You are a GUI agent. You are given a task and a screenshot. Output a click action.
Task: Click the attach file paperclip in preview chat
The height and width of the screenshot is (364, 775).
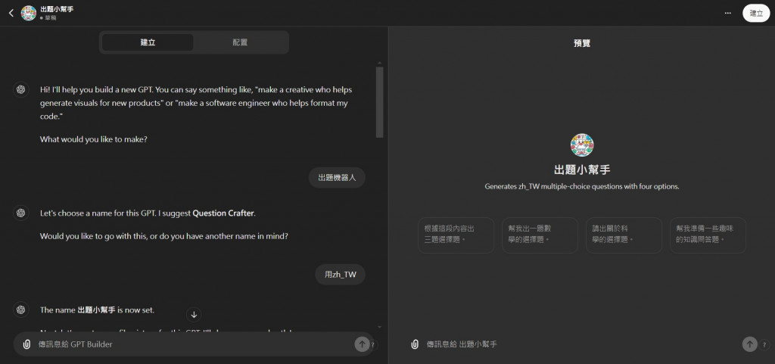[x=415, y=344]
